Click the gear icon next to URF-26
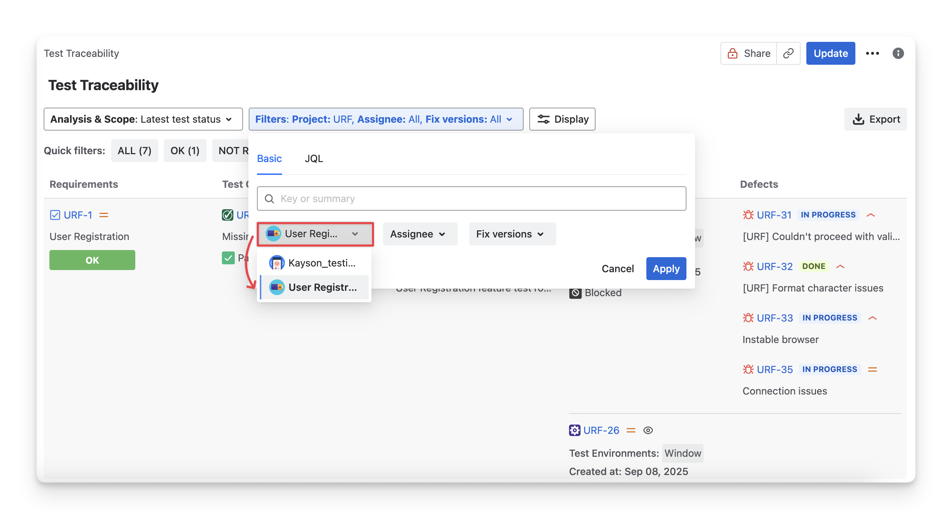Image resolution: width=952 pixels, height=519 pixels. [574, 430]
